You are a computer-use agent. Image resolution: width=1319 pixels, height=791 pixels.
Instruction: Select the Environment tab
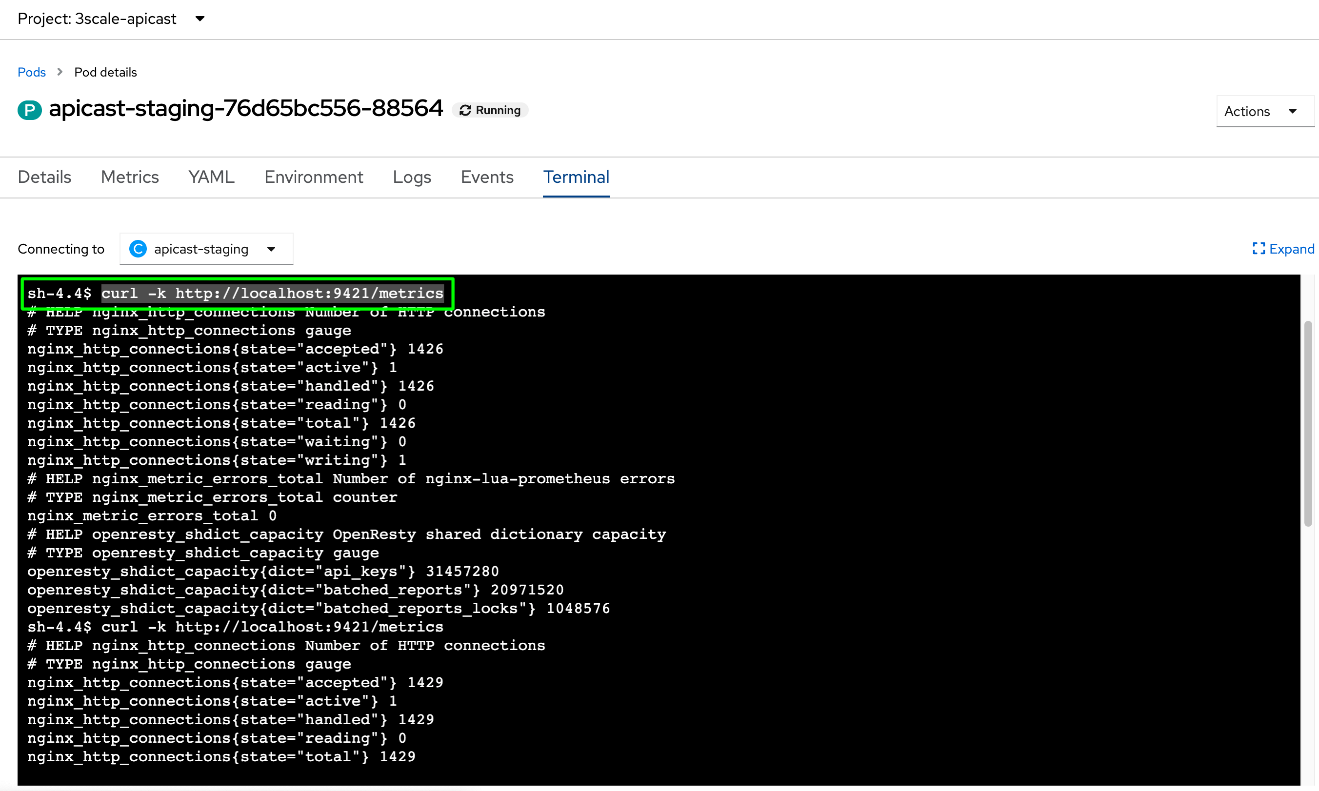click(x=314, y=177)
